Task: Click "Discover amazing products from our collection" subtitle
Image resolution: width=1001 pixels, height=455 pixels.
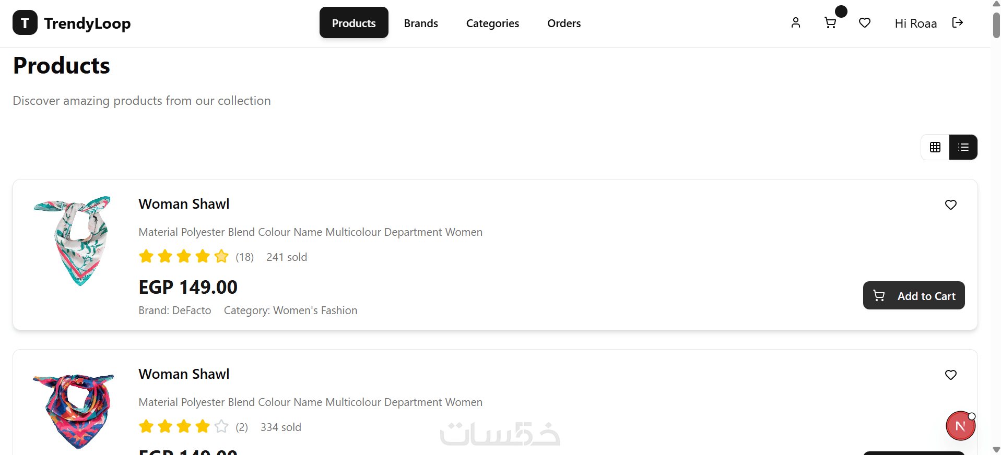Action: coord(142,101)
